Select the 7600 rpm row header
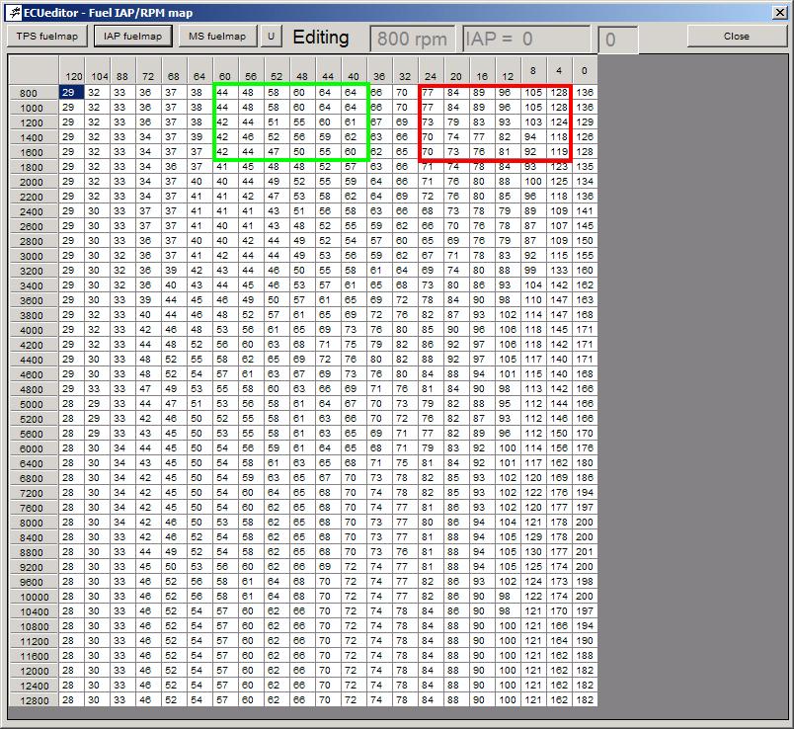Screen dimensions: 794x729 point(34,508)
